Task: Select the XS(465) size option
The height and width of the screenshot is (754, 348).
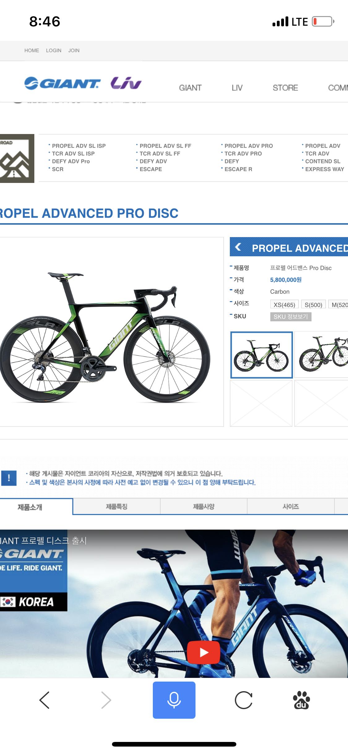Action: pos(284,305)
